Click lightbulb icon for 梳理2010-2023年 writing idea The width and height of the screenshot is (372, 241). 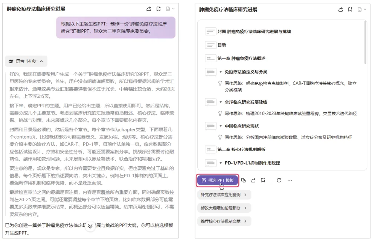[220, 113]
